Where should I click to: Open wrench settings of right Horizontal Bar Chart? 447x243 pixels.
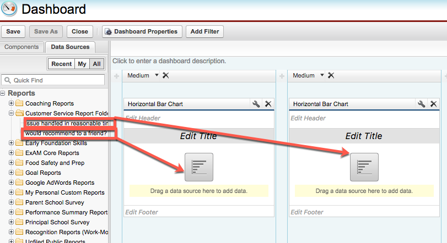[x=421, y=104]
